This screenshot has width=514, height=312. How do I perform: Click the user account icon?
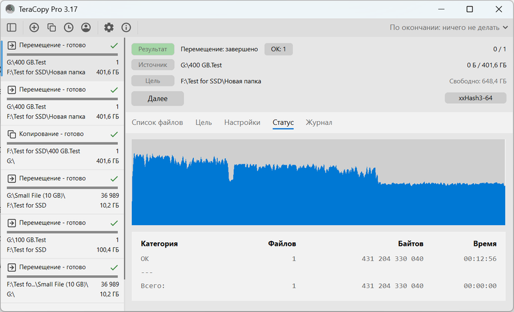click(86, 28)
